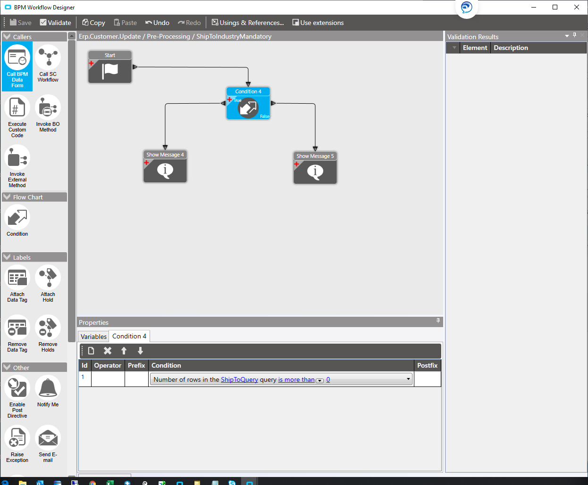This screenshot has height=485, width=588.
Task: Switch to the Variables tab
Action: [93, 337]
